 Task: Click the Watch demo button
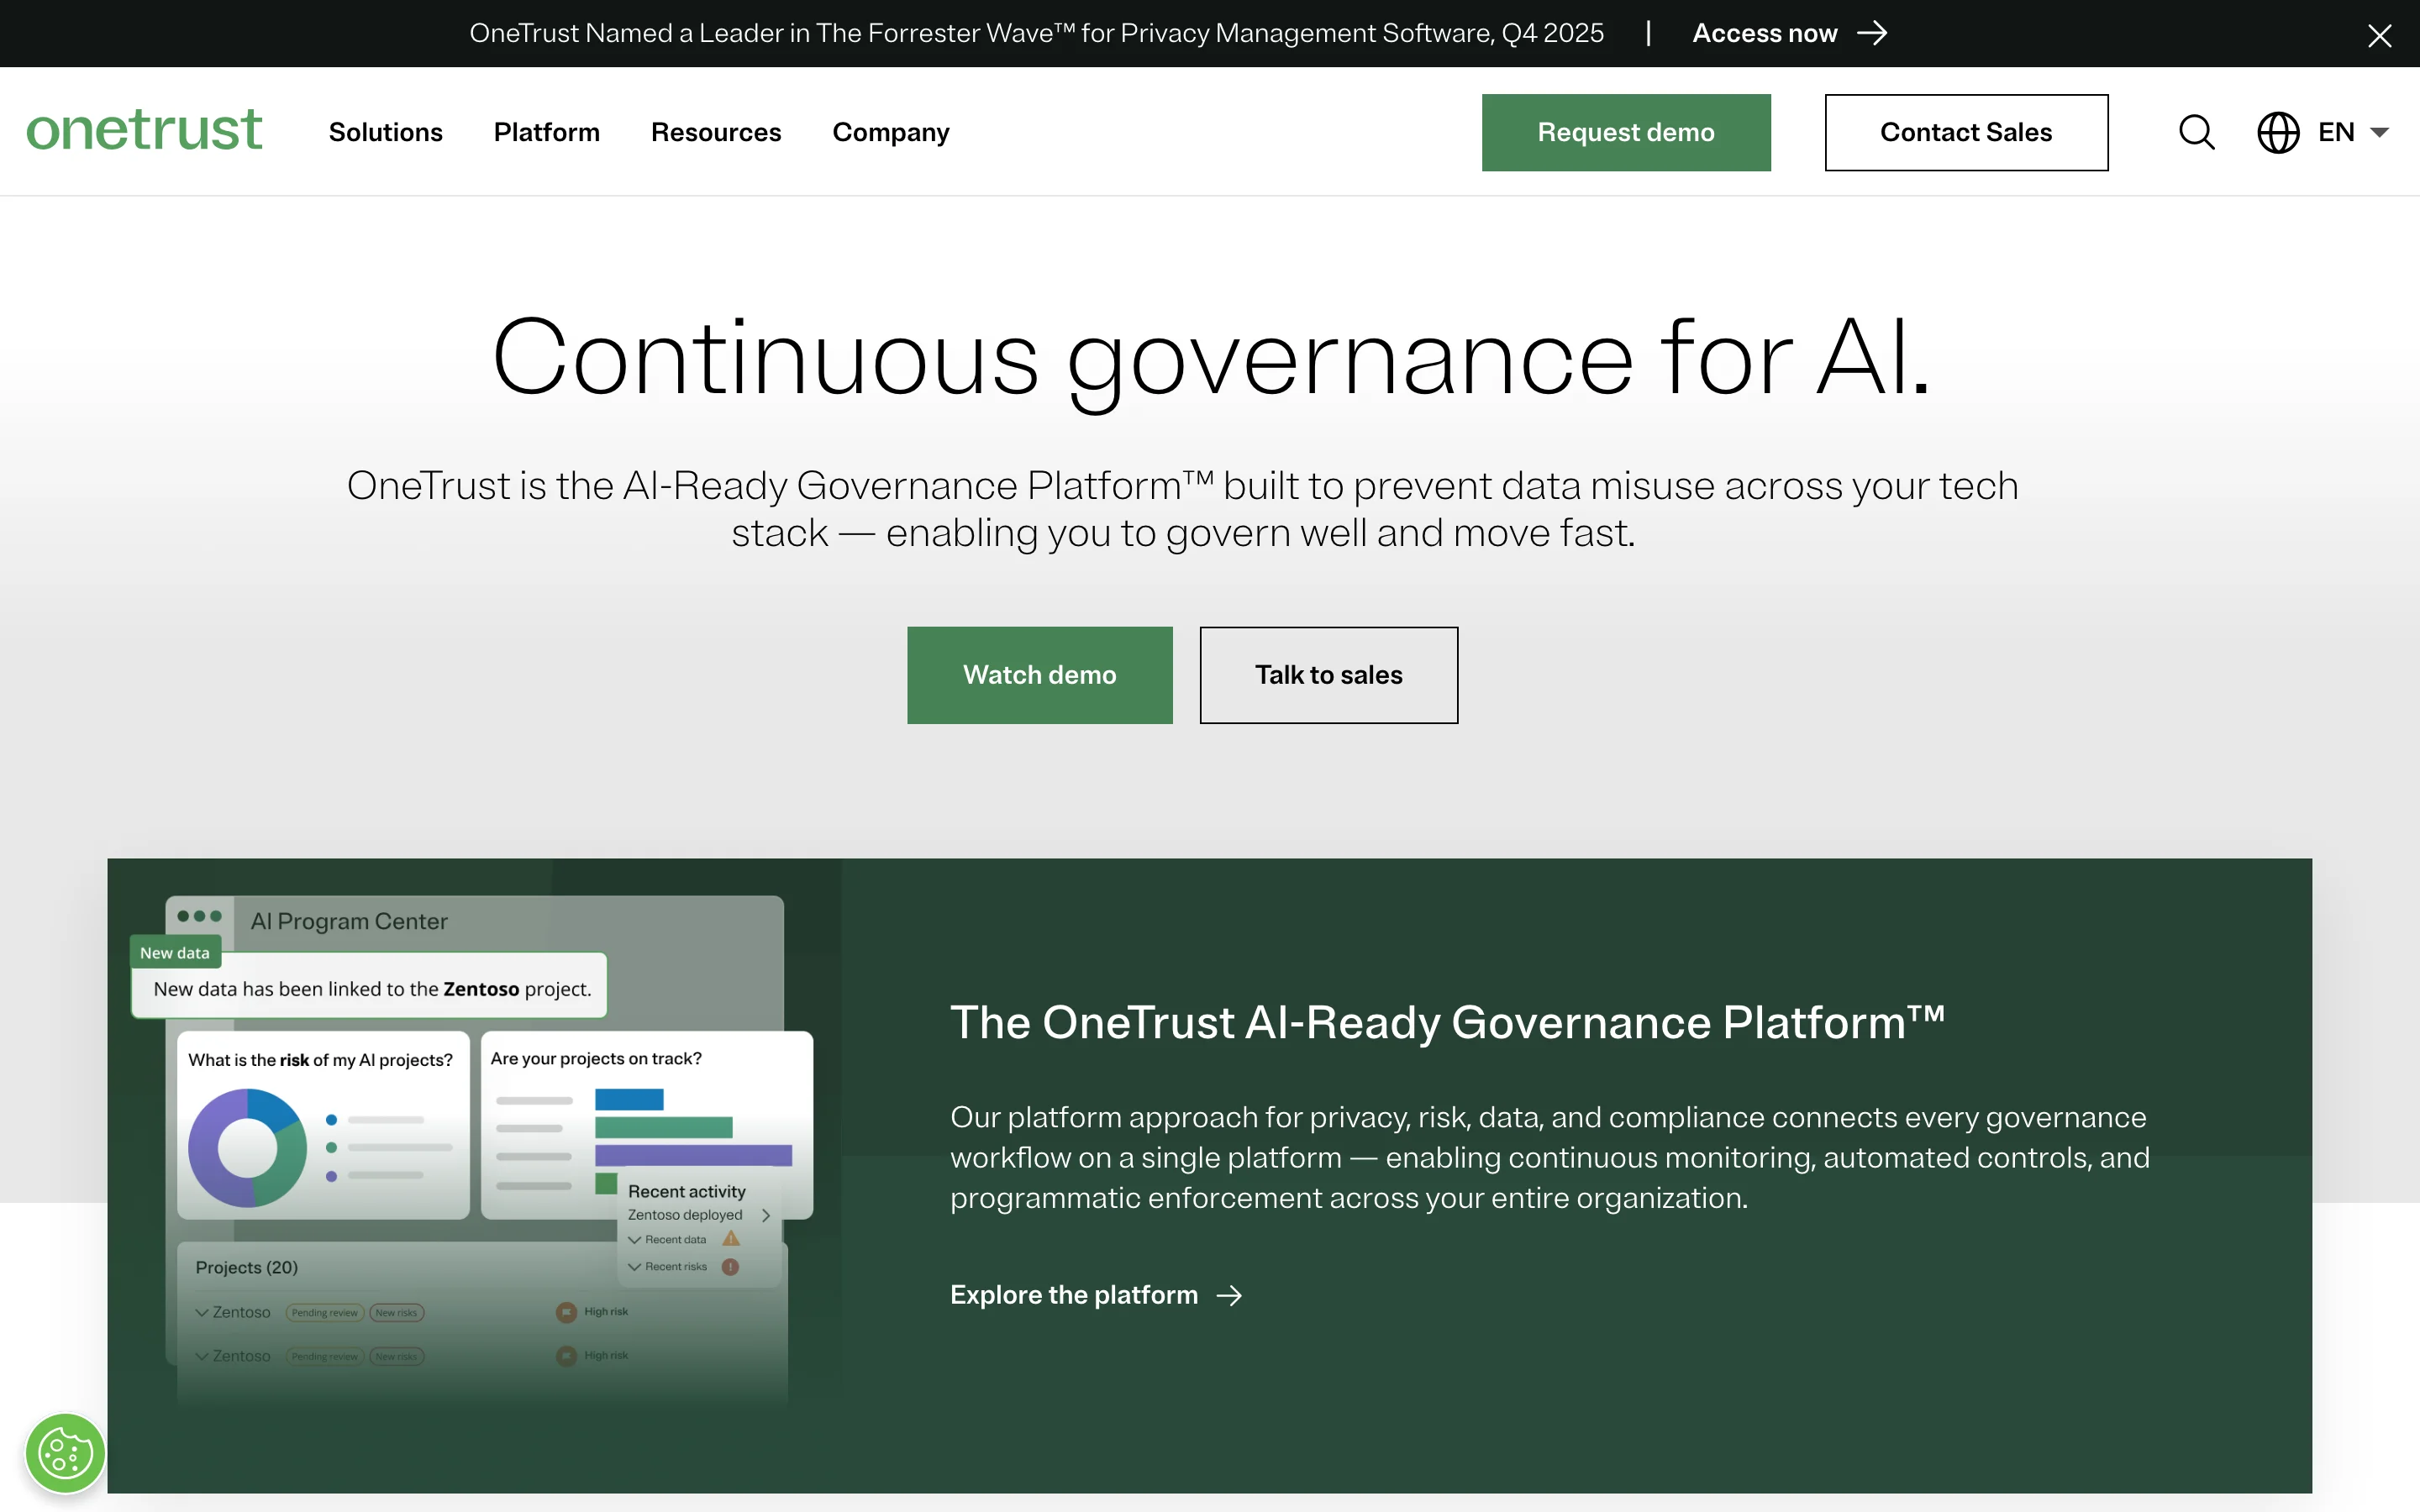point(1040,675)
